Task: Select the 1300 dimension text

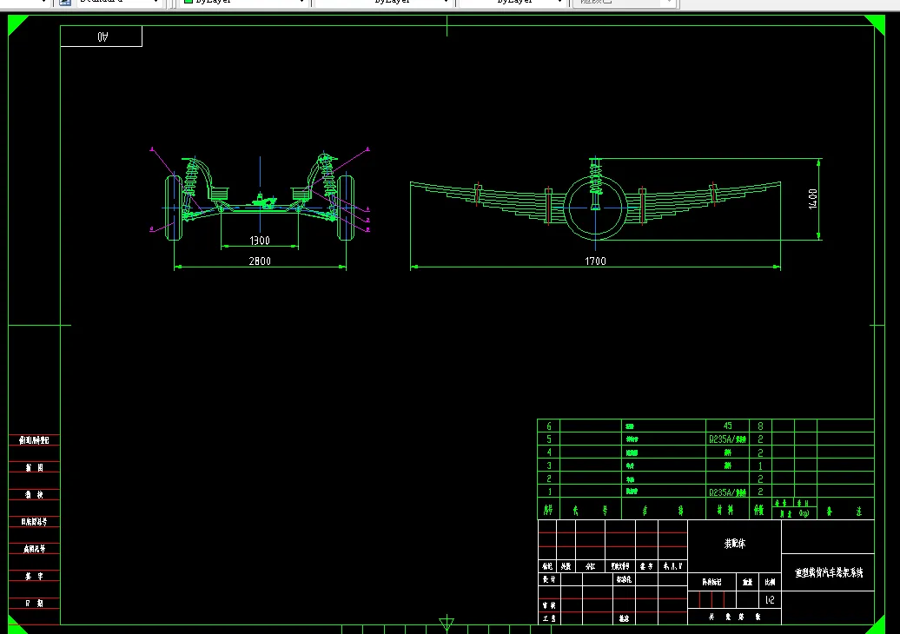Action: pos(260,241)
